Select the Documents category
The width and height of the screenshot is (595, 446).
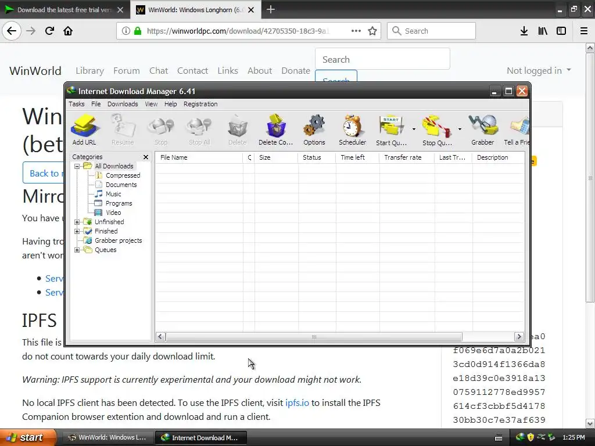[121, 185]
